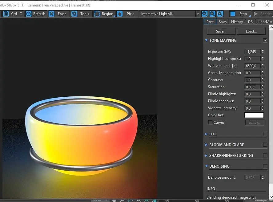This screenshot has height=202, width=273.
Task: Switch to the Stats tab
Action: [223, 22]
